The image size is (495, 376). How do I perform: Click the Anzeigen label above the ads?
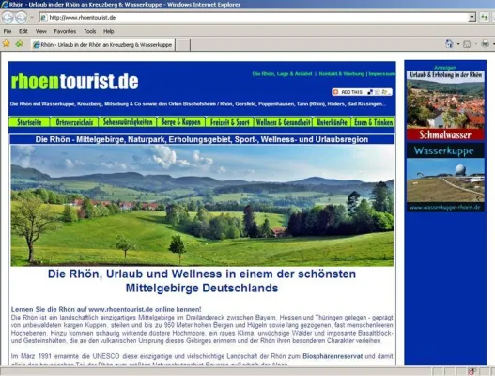coord(445,68)
